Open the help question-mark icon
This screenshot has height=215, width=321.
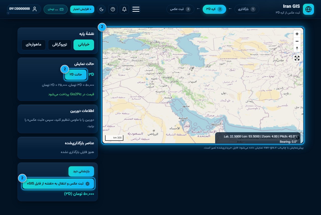(x=113, y=9)
